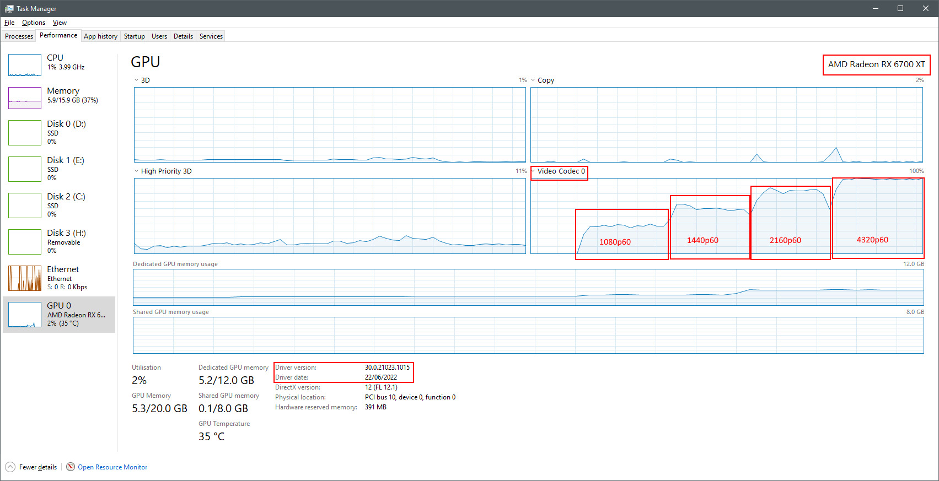The image size is (939, 481).
Task: Click the 3D usage graph
Action: (330, 125)
